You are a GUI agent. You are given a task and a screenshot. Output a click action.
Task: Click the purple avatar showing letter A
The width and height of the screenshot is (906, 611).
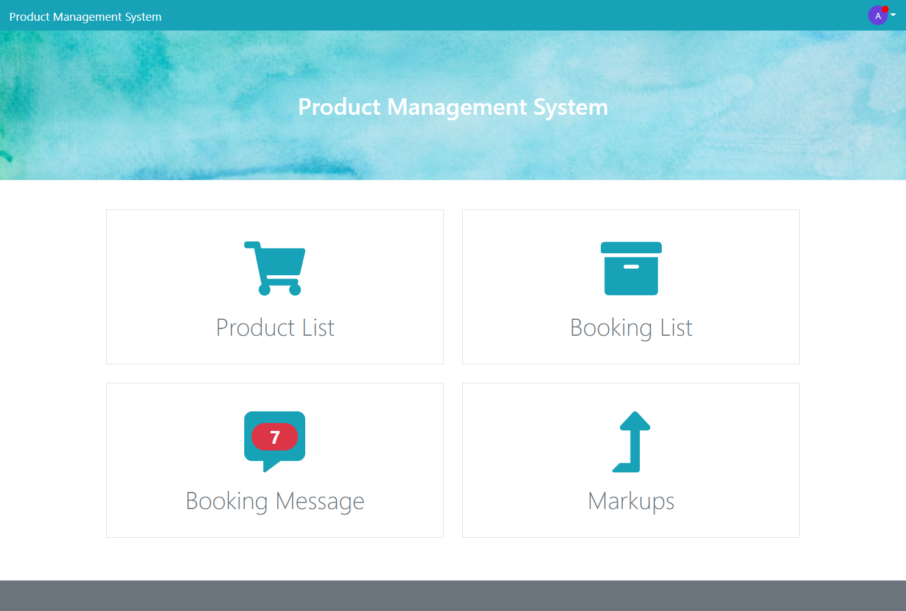coord(877,15)
